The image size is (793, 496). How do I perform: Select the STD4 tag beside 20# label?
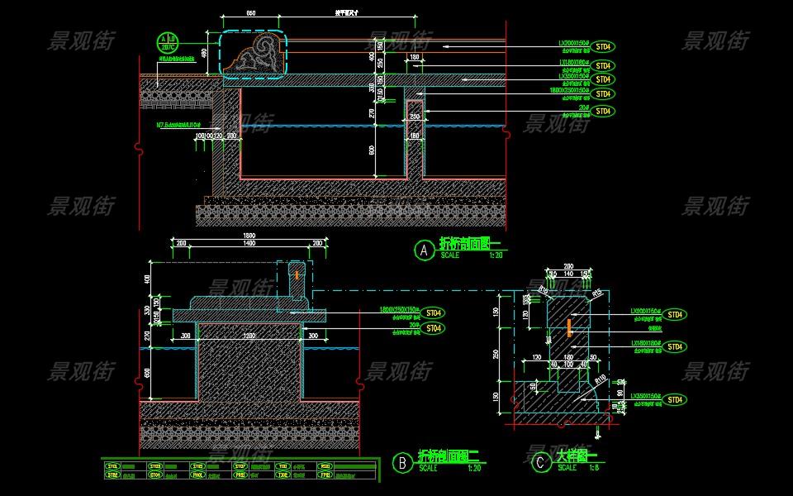pyautogui.click(x=603, y=111)
